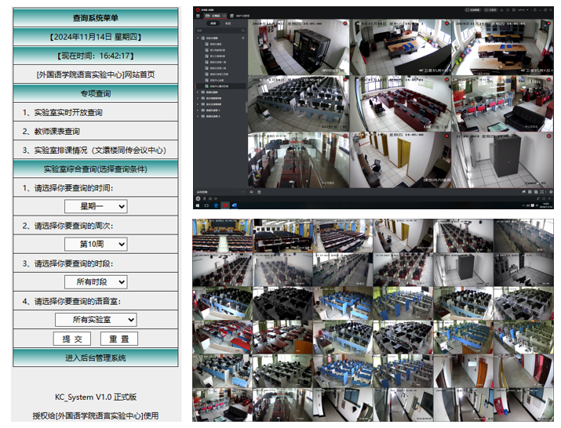Click the red record icon on the first camera feed

(345, 24)
